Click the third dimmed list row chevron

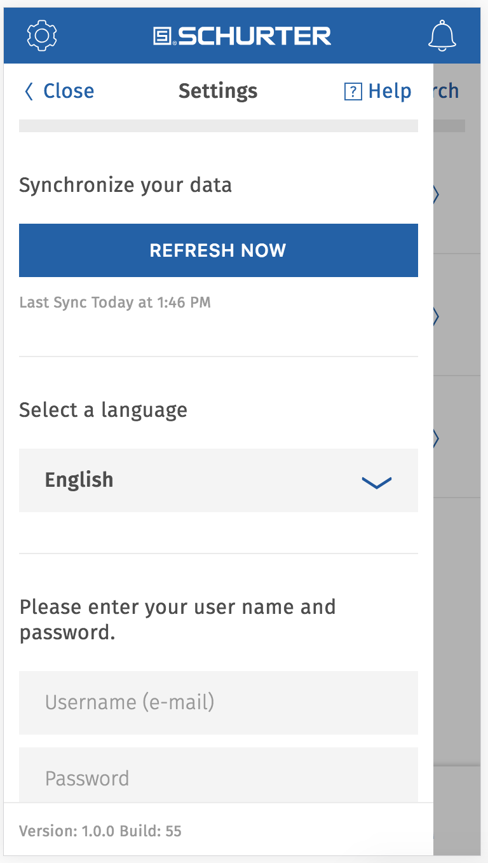437,438
